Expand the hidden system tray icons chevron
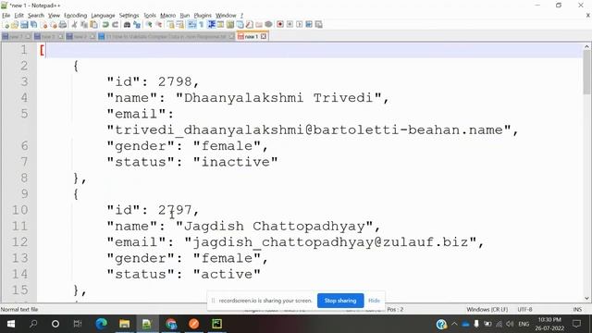 (454, 324)
